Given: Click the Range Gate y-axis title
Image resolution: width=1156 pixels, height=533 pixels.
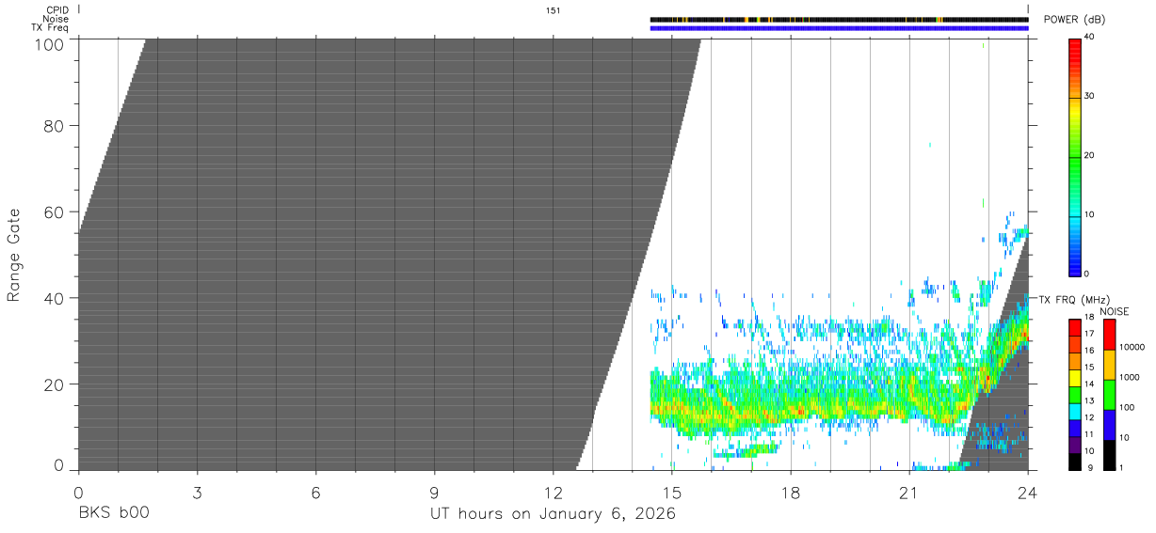Looking at the screenshot, I should coord(14,255).
